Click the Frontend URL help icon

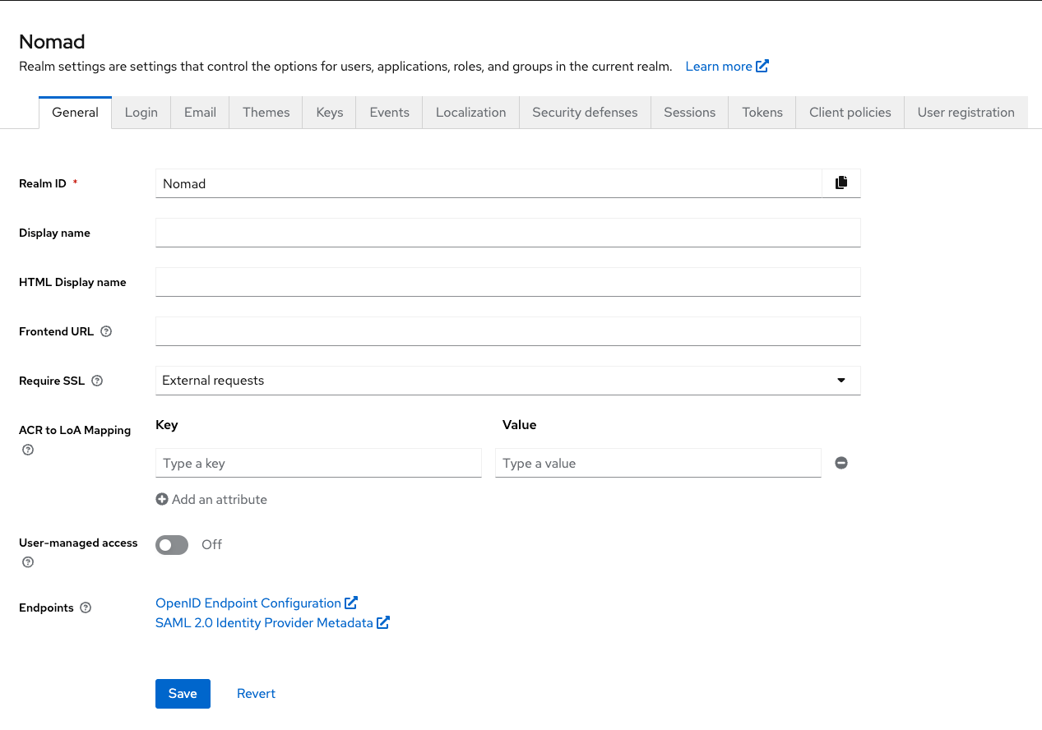pyautogui.click(x=106, y=331)
